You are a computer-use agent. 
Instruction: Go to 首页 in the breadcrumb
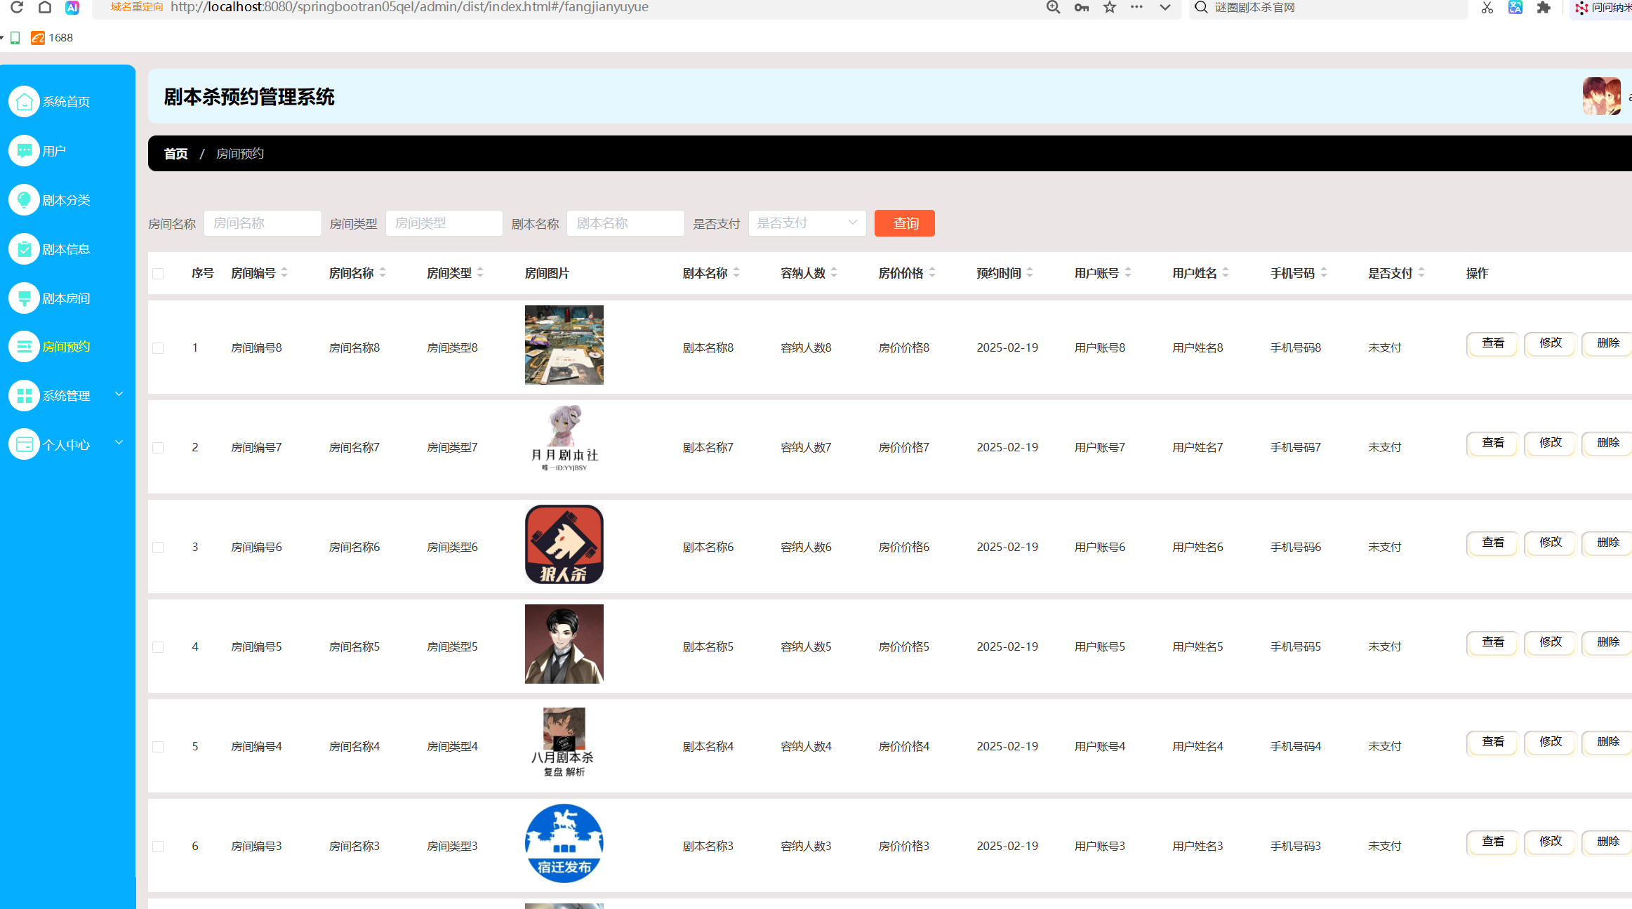175,154
